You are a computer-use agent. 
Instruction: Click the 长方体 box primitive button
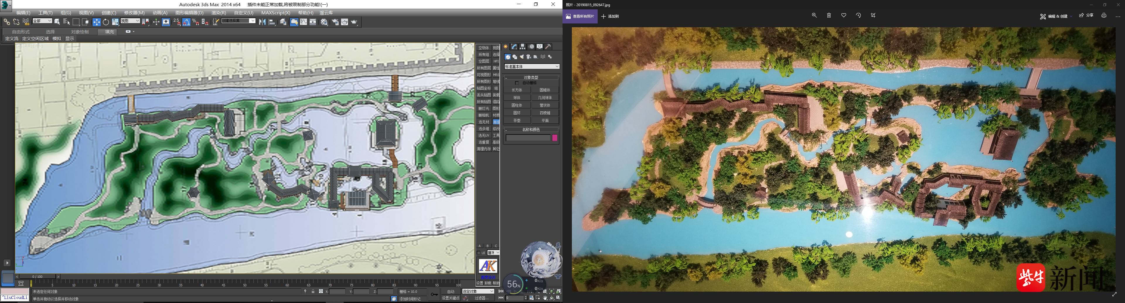[517, 90]
